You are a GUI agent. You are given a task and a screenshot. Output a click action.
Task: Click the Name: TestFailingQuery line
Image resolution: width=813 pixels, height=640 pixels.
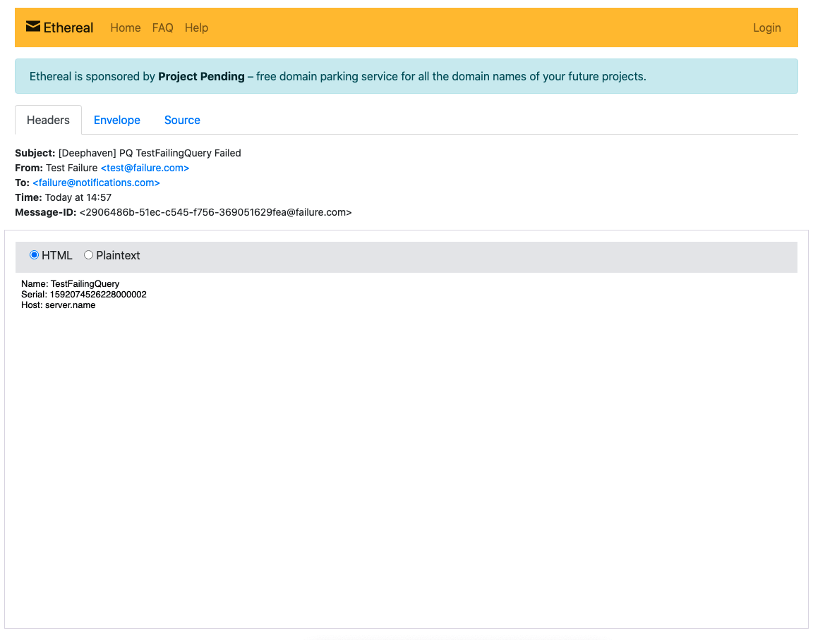click(x=71, y=283)
